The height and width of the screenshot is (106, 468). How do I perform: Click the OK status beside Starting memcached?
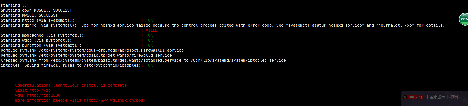point(150,35)
